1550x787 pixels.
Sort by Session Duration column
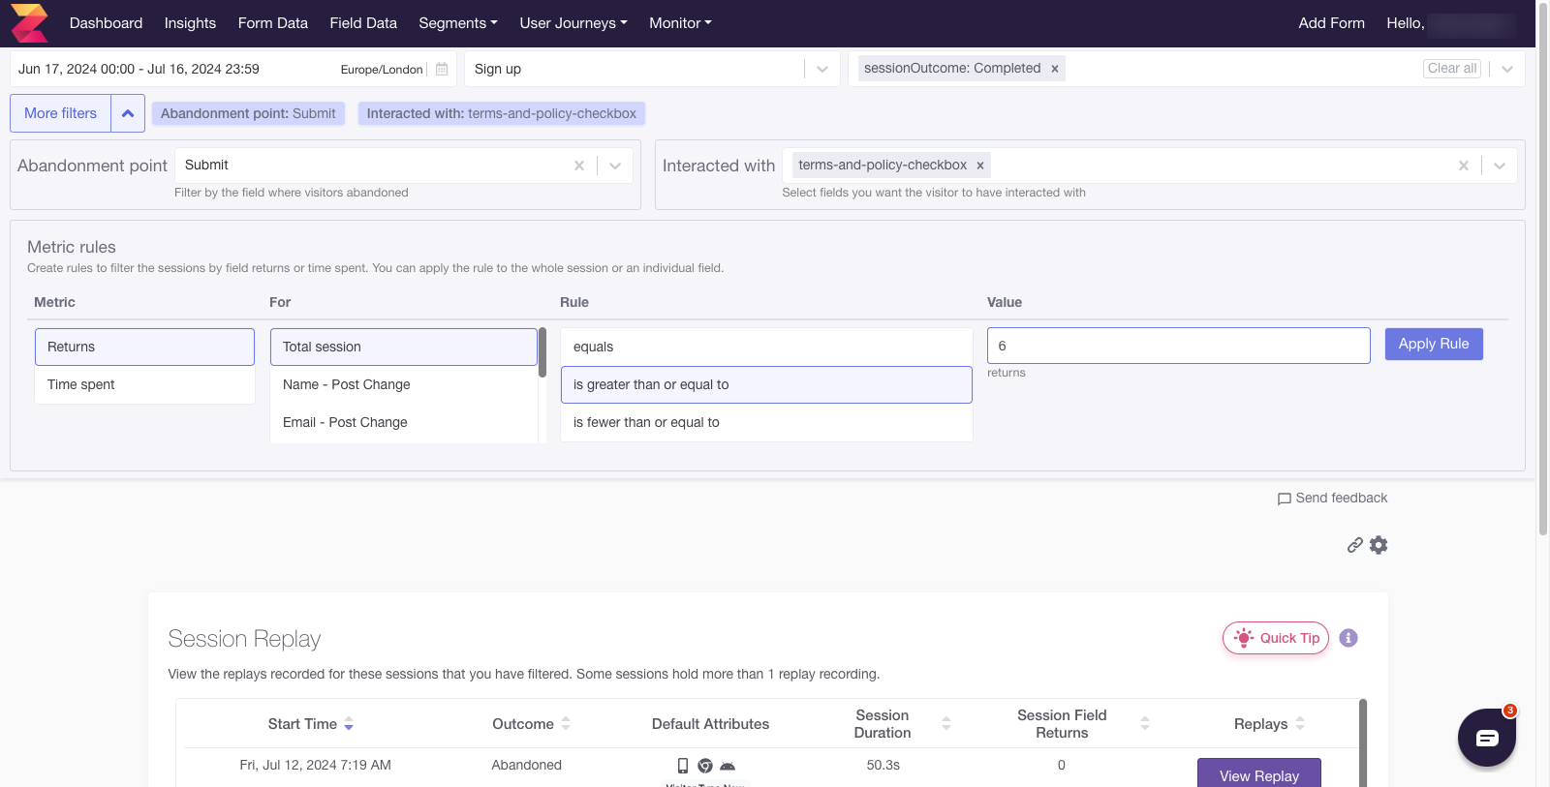click(946, 724)
